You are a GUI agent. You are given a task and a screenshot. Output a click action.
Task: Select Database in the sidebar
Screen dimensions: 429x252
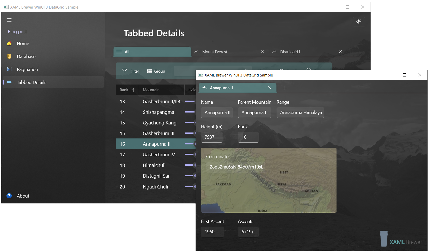(x=26, y=56)
